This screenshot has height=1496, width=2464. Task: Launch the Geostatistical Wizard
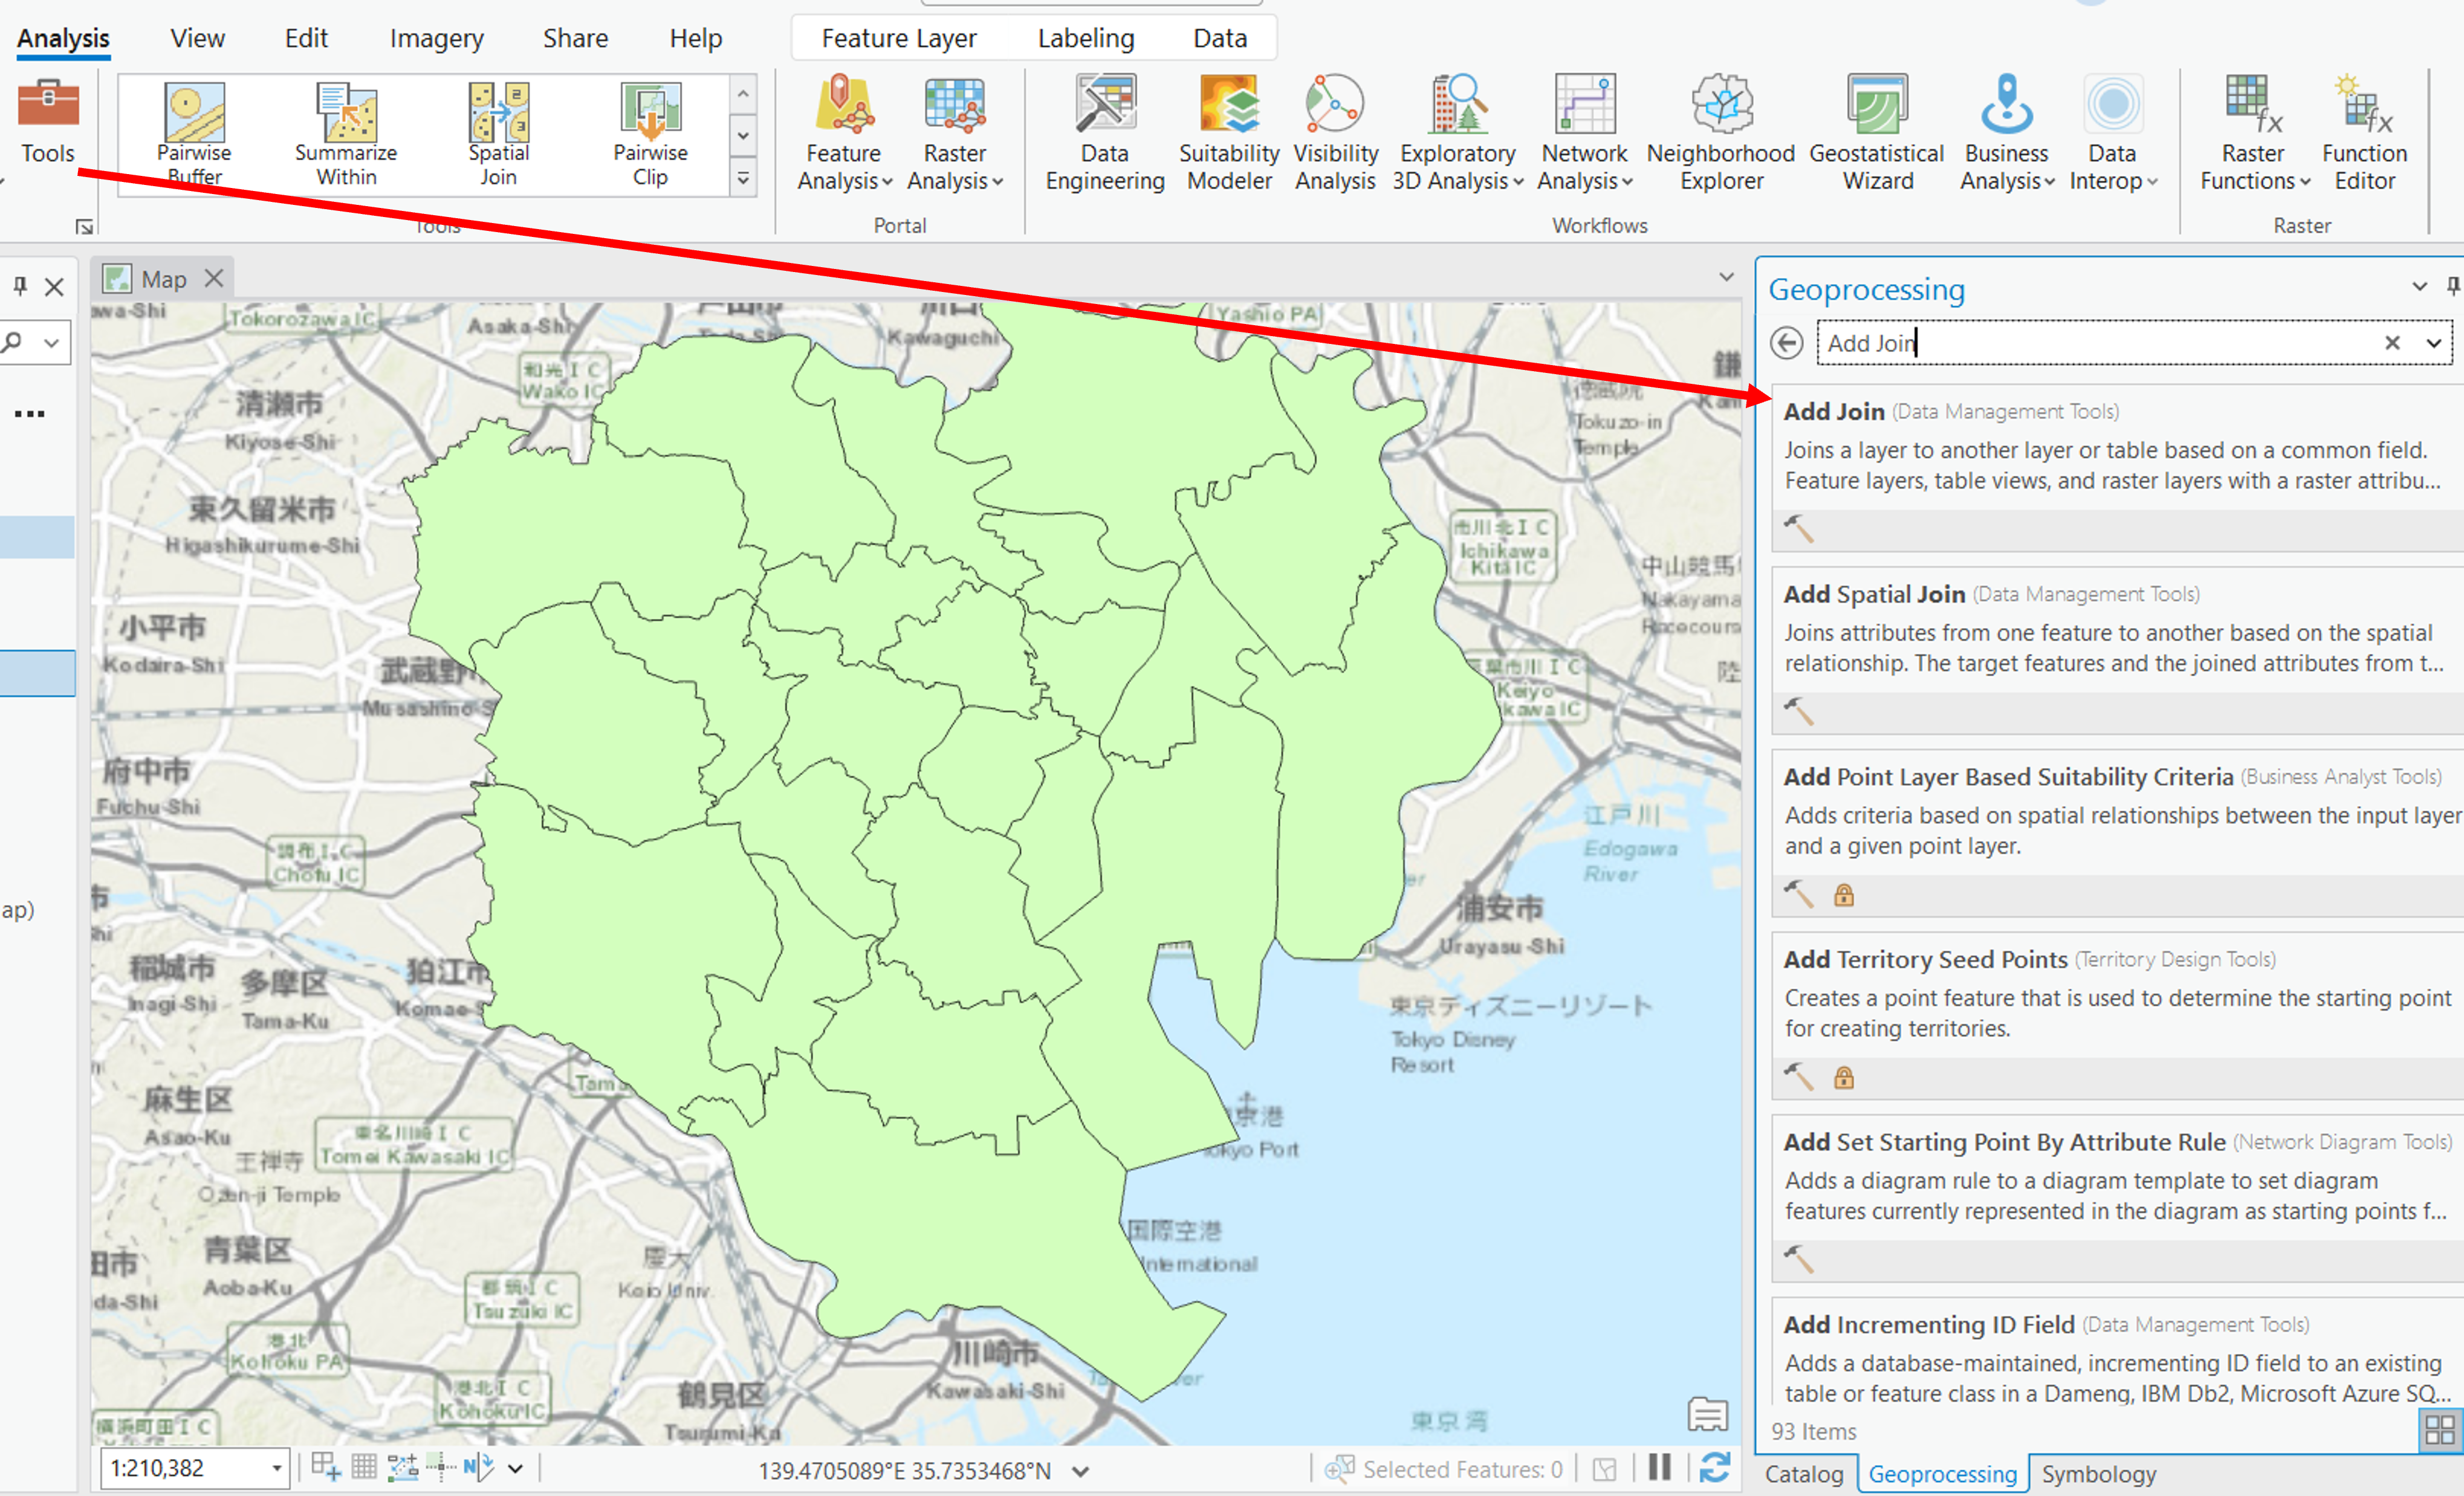[x=1877, y=132]
